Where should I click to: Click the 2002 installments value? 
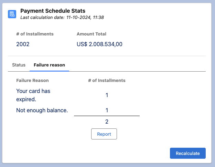pyautogui.click(x=23, y=44)
